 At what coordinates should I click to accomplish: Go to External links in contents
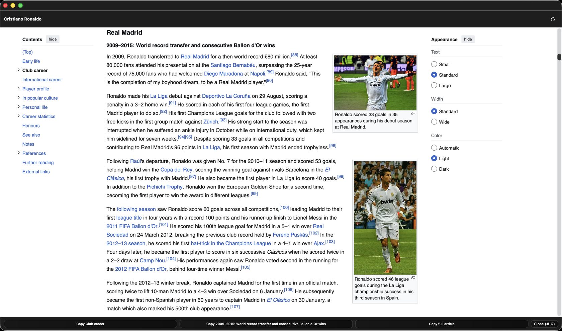36,172
